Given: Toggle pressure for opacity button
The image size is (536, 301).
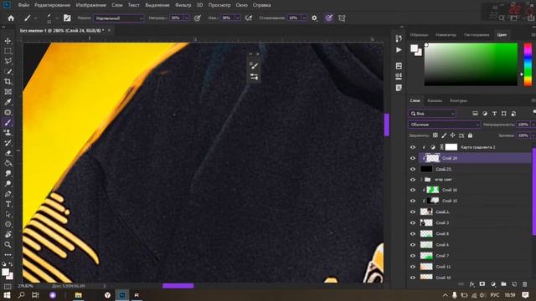Looking at the screenshot, I should [198, 18].
